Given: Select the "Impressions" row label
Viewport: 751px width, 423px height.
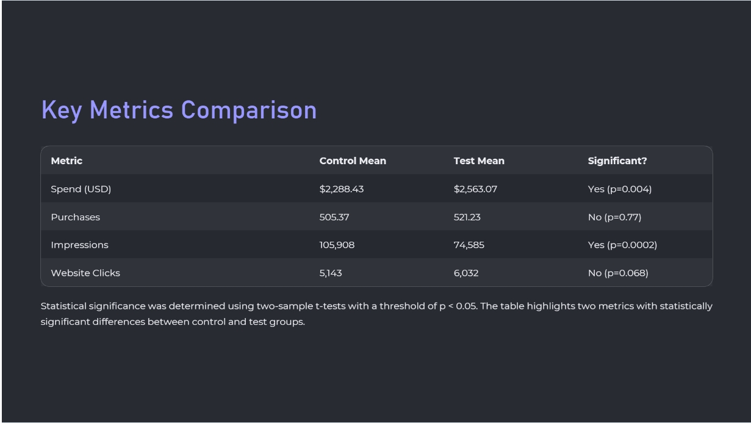Looking at the screenshot, I should click(x=79, y=245).
